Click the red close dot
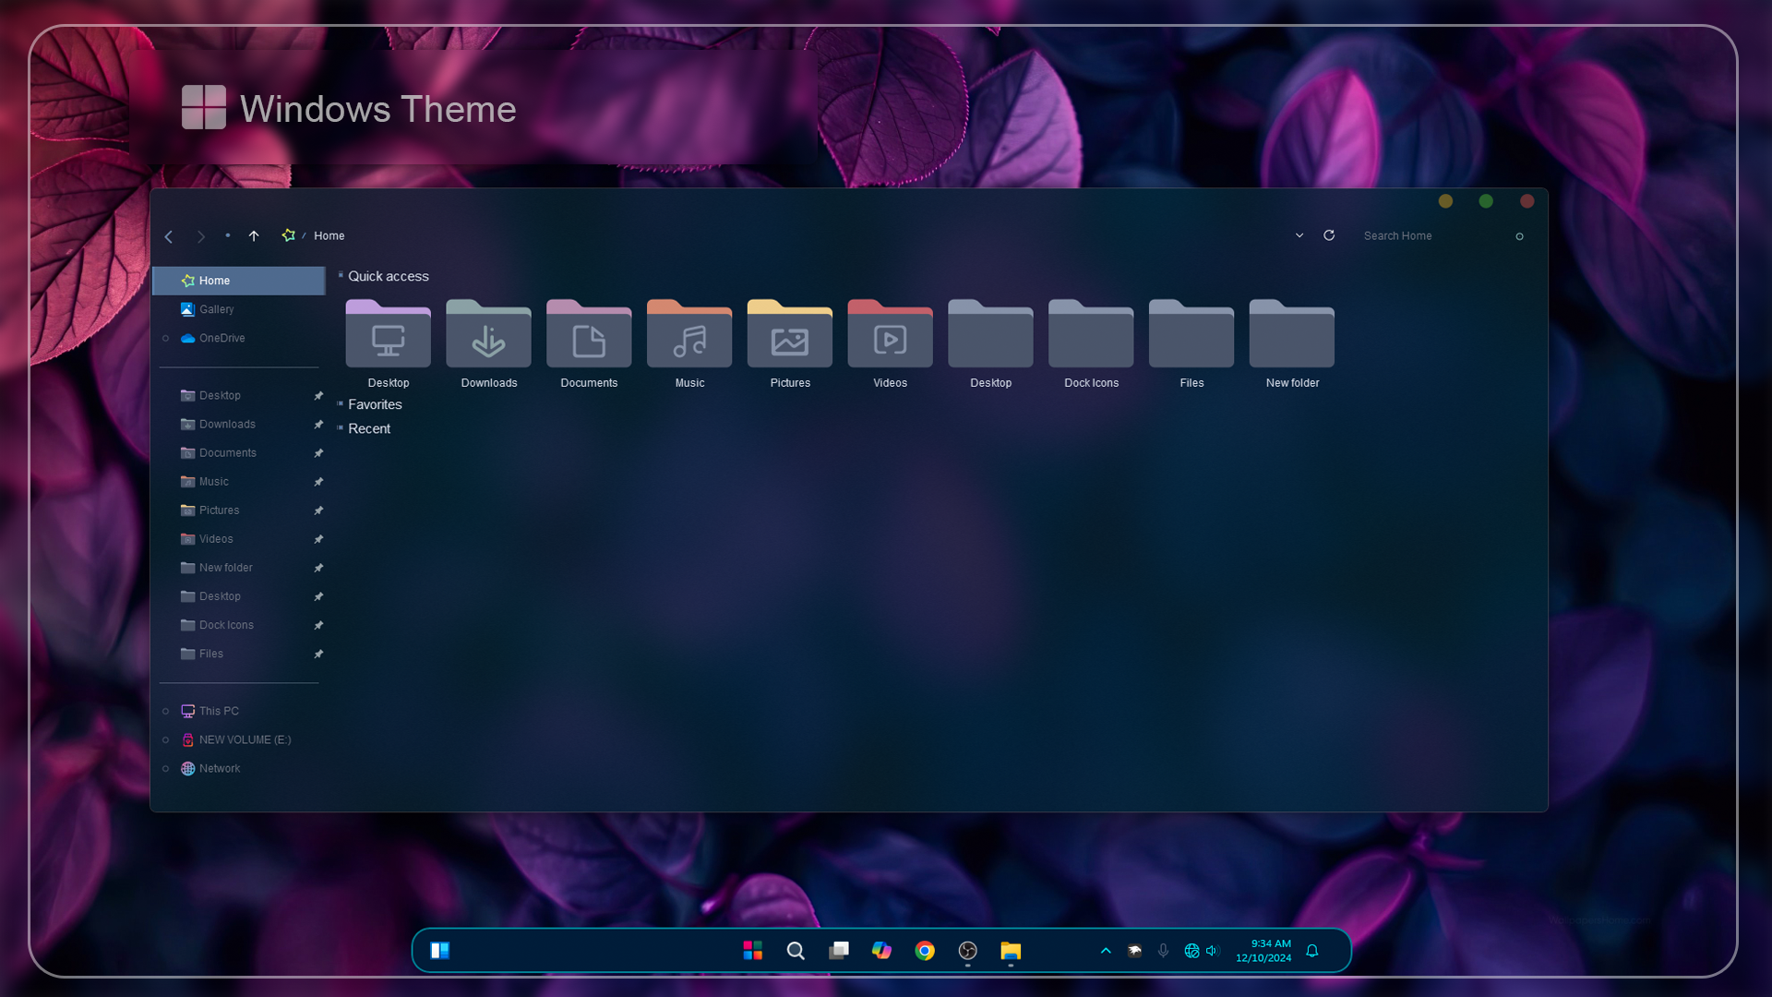 [x=1527, y=201]
